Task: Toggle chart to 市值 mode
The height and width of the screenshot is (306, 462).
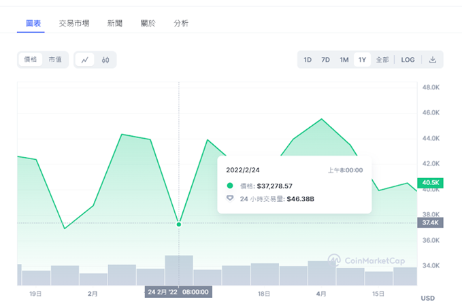Action: point(55,59)
